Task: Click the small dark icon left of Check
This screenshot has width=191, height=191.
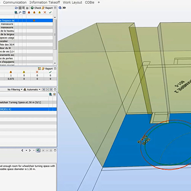Action: [x=27, y=8]
